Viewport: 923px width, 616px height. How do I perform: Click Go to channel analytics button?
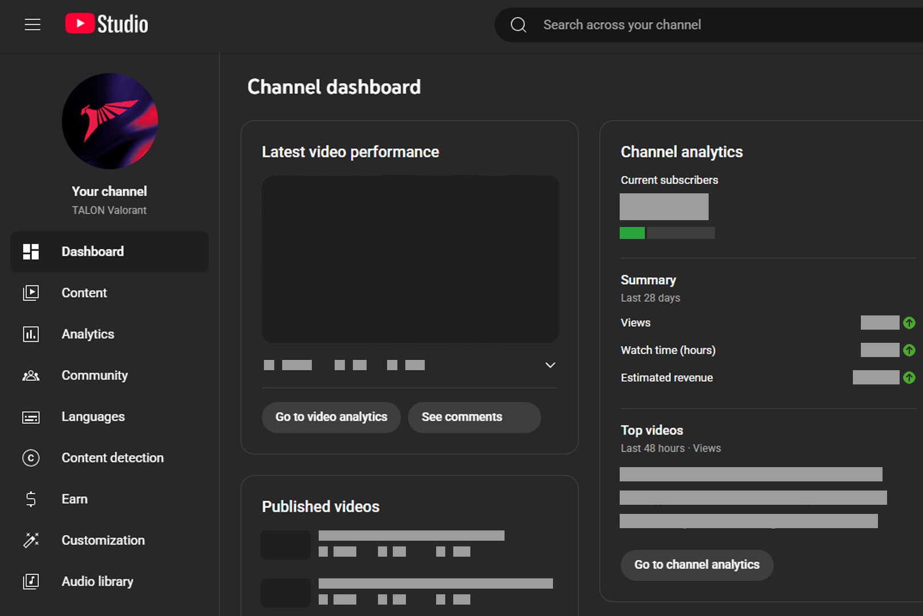[x=697, y=565]
